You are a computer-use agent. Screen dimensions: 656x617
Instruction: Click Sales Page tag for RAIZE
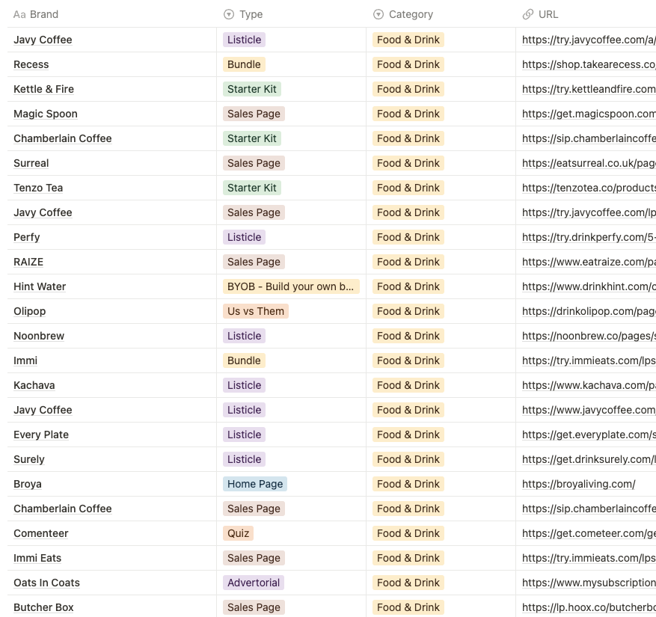(x=254, y=262)
